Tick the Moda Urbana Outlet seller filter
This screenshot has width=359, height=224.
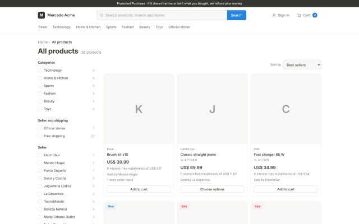point(40,217)
